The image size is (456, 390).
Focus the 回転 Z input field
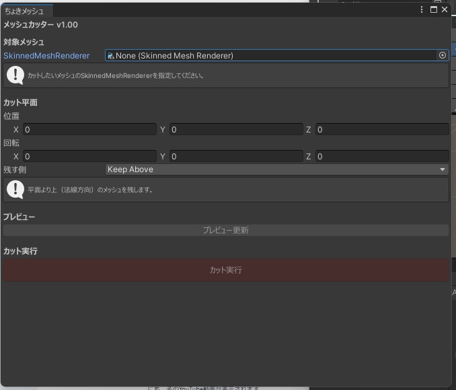(382, 157)
